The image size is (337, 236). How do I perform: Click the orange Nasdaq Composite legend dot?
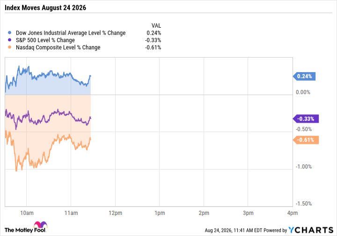(x=9, y=47)
